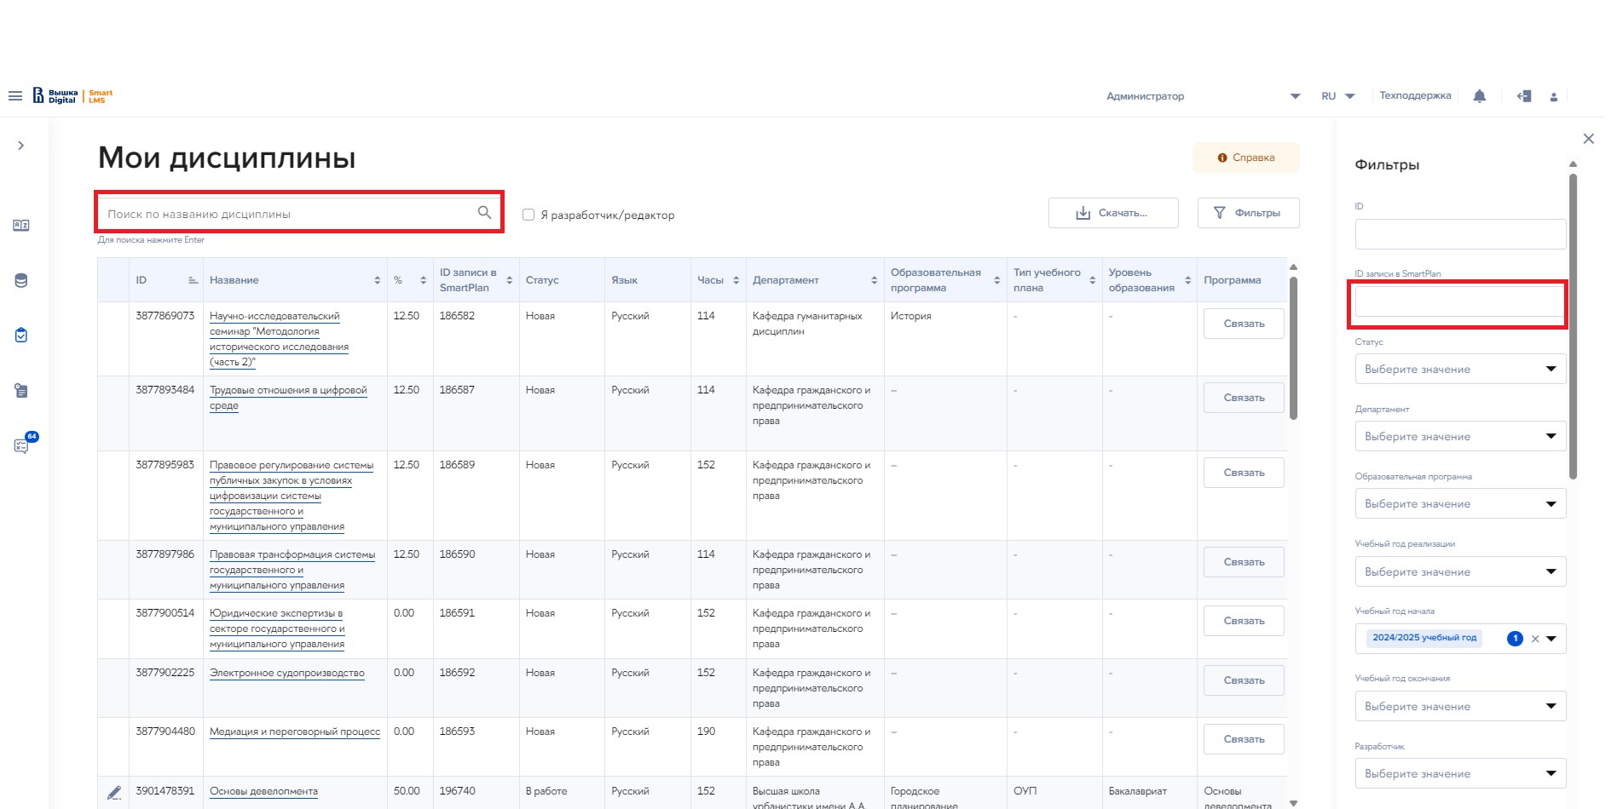Open sidebar item with 64 badge
This screenshot has width=1611, height=809.
point(22,445)
